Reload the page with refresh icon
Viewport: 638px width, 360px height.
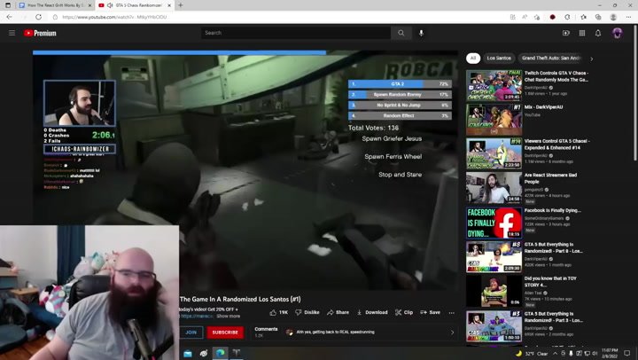coord(39,17)
